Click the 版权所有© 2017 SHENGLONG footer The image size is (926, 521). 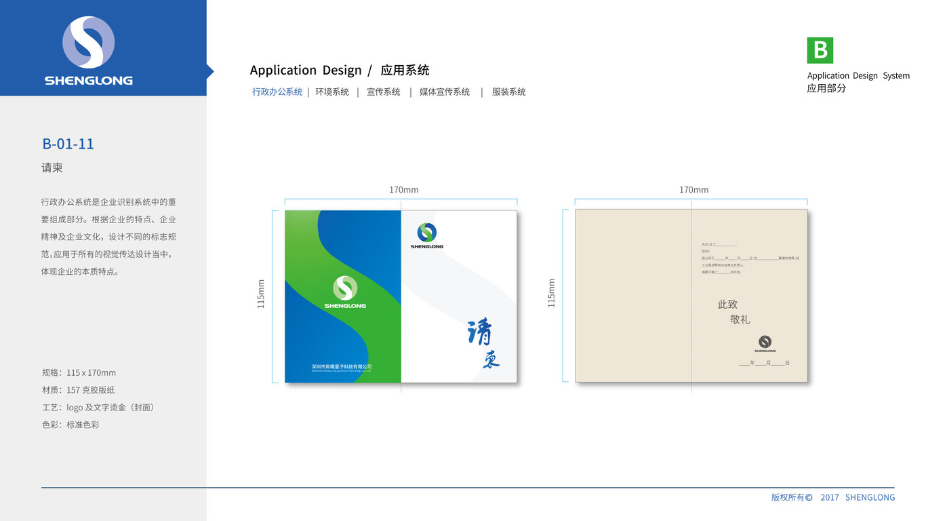(x=833, y=497)
